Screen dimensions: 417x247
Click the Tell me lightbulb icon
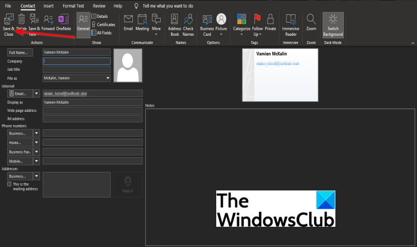[136, 6]
